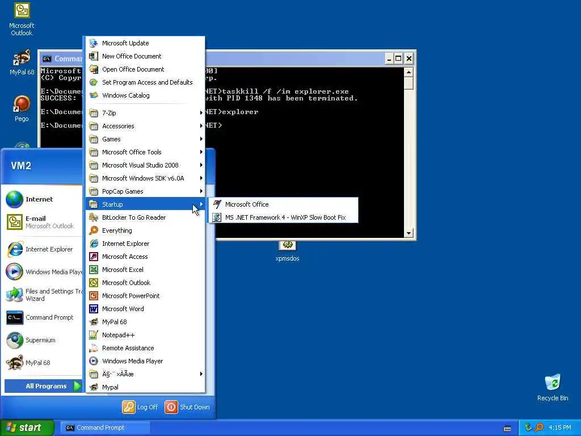The image size is (581, 436).
Task: Open Windows Media Player in Start menu left pane
Action: pos(43,272)
